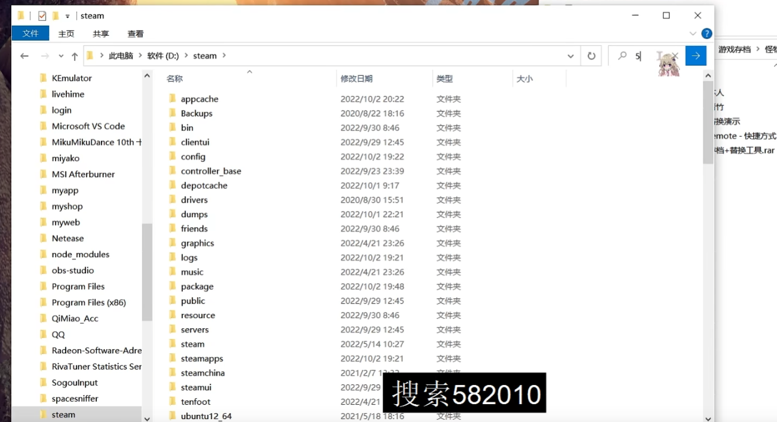This screenshot has width=777, height=422.
Task: Expand the ribbon with the chevron
Action: tap(693, 33)
